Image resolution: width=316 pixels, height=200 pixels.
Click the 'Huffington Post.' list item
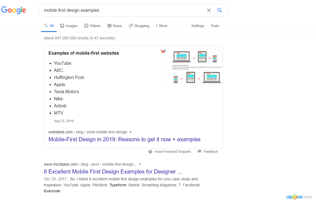(x=69, y=77)
